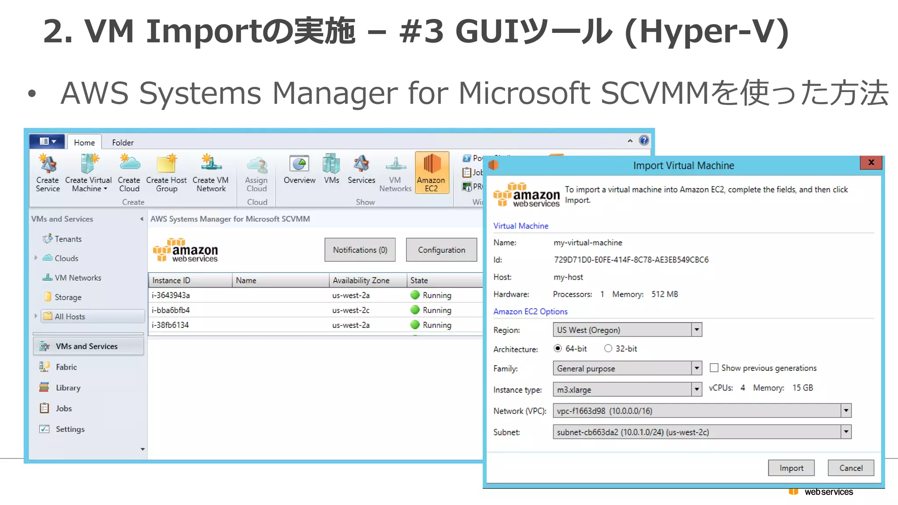Select the 32-bit architecture radio button

(608, 349)
